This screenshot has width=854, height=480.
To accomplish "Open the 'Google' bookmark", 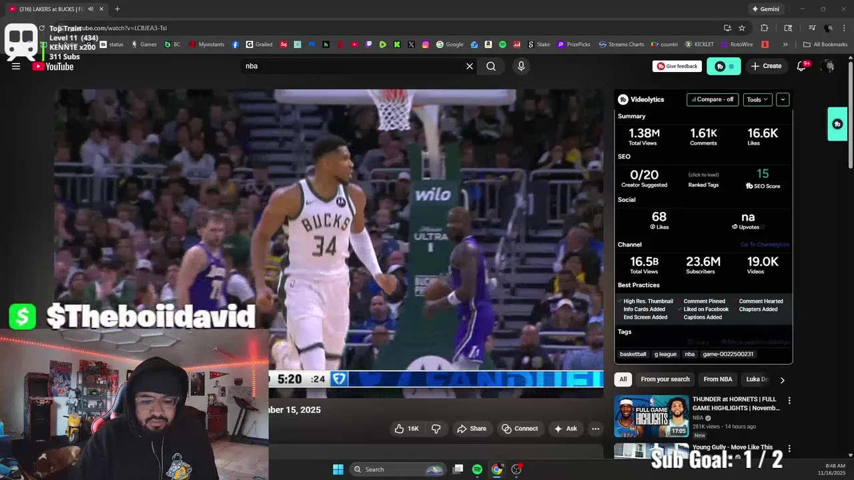I will pyautogui.click(x=450, y=45).
